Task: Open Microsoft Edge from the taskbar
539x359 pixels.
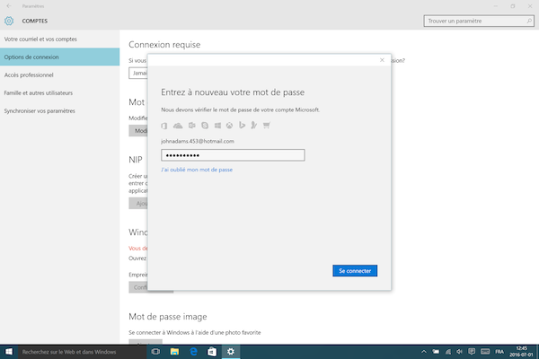Action: click(x=193, y=352)
